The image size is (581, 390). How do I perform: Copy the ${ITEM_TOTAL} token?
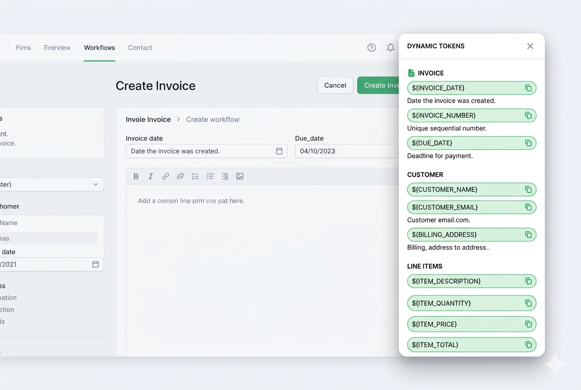[x=529, y=344]
